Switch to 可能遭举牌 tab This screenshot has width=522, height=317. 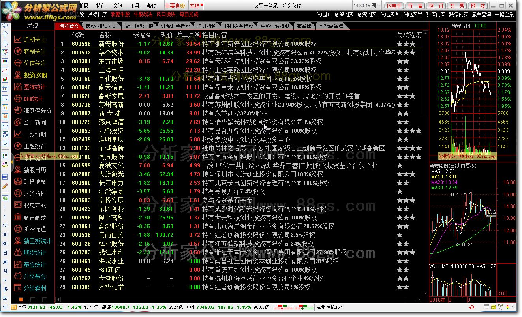pos(331,26)
